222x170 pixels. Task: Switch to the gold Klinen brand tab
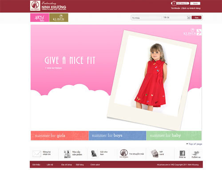pyautogui.click(x=59, y=17)
